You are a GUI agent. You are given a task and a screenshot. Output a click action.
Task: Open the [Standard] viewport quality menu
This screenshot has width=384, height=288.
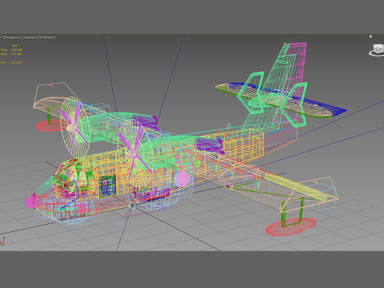point(30,38)
